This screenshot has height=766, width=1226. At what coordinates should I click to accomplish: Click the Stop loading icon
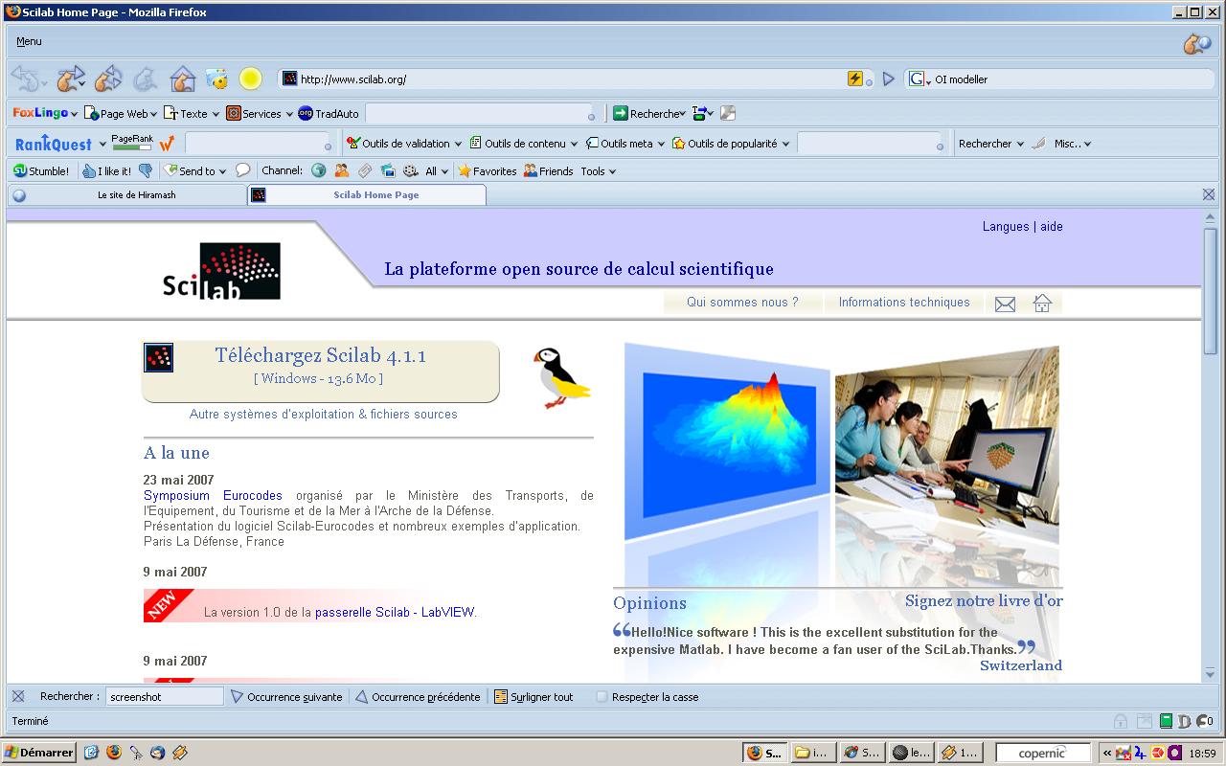coord(146,79)
